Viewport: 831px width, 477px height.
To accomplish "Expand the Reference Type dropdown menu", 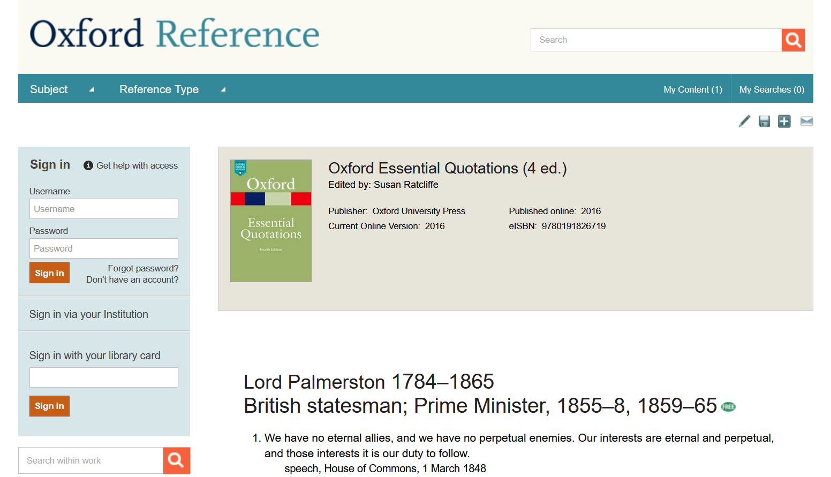I will click(172, 89).
